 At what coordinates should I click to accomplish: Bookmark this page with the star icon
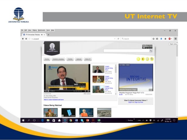[154, 39]
